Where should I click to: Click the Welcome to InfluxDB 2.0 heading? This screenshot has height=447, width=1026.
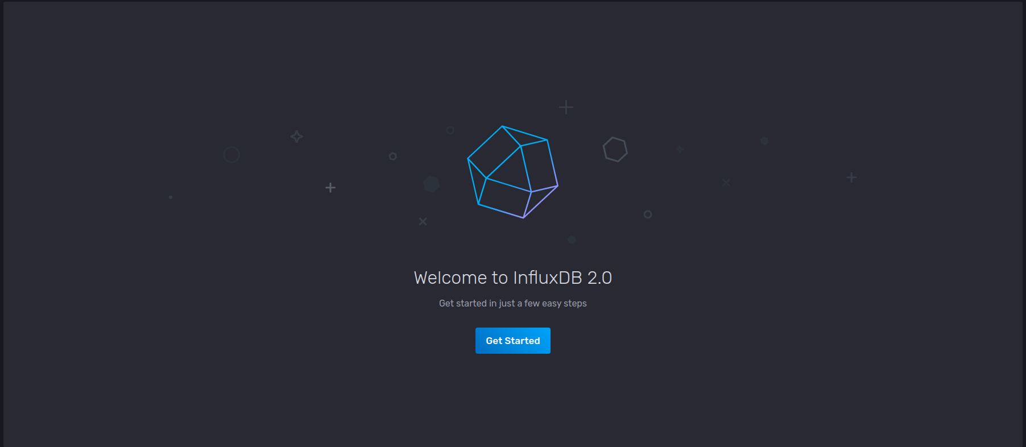tap(512, 278)
